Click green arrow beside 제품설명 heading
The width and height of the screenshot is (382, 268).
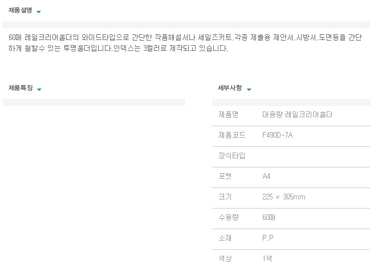[39, 12]
